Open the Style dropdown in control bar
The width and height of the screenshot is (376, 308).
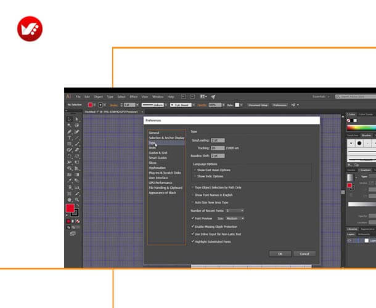[x=241, y=105]
